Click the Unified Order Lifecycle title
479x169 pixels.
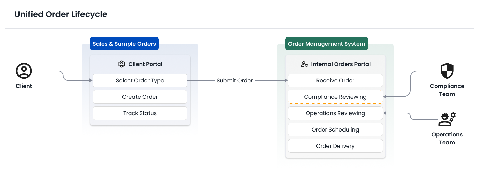coord(61,14)
